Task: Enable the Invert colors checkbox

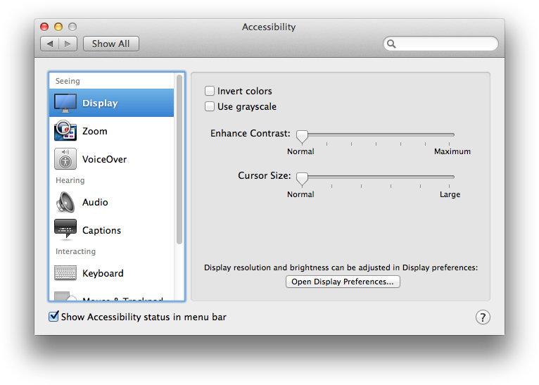Action: click(210, 91)
